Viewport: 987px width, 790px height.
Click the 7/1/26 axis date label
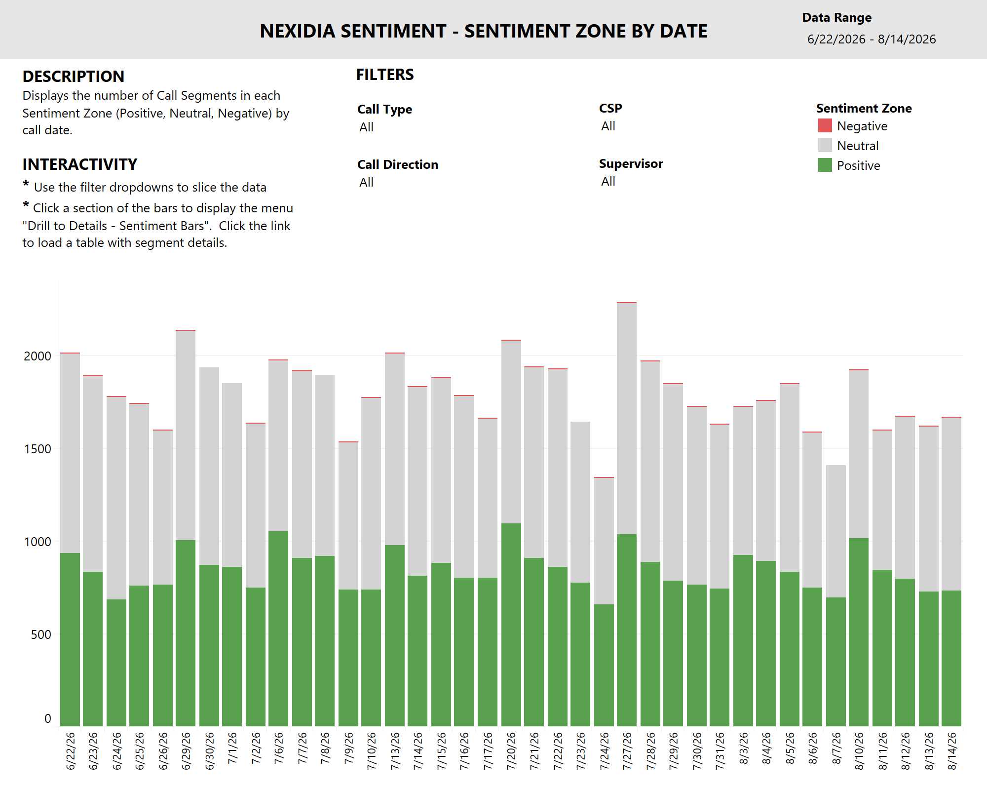(x=232, y=748)
